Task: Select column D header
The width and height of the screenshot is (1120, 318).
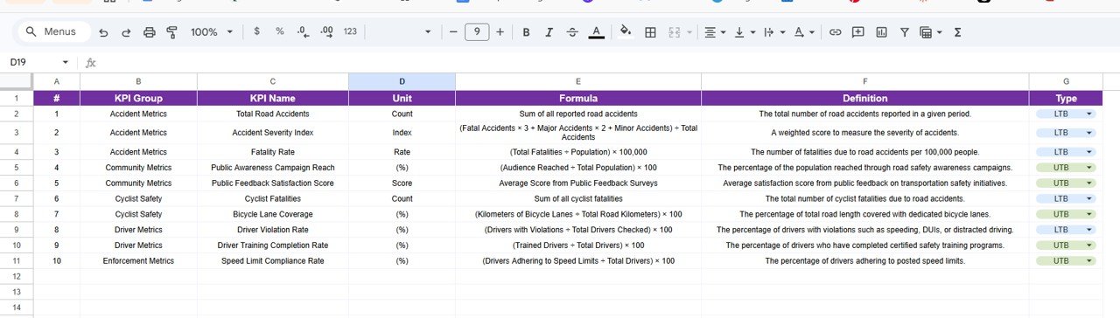Action: (402, 81)
